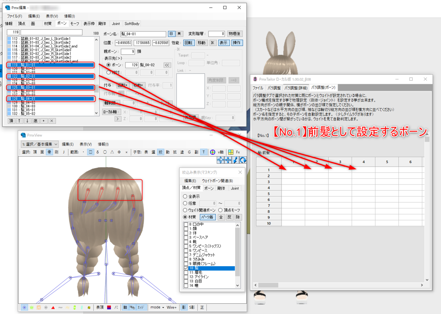Viewport: 441px width, 314px height.
Task: Click the red triangle icon in bottom toolbar
Action: click(53, 307)
